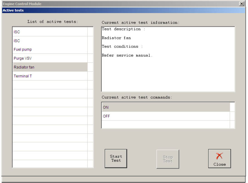
Task: Pick Terminal T in the tests list
Action: click(50, 76)
